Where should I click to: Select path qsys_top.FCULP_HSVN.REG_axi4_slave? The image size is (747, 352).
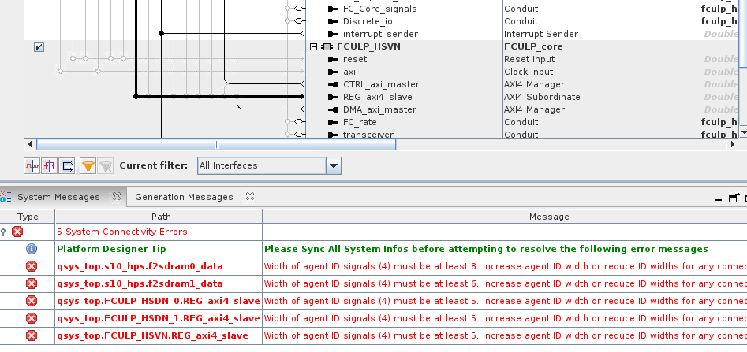coord(152,335)
